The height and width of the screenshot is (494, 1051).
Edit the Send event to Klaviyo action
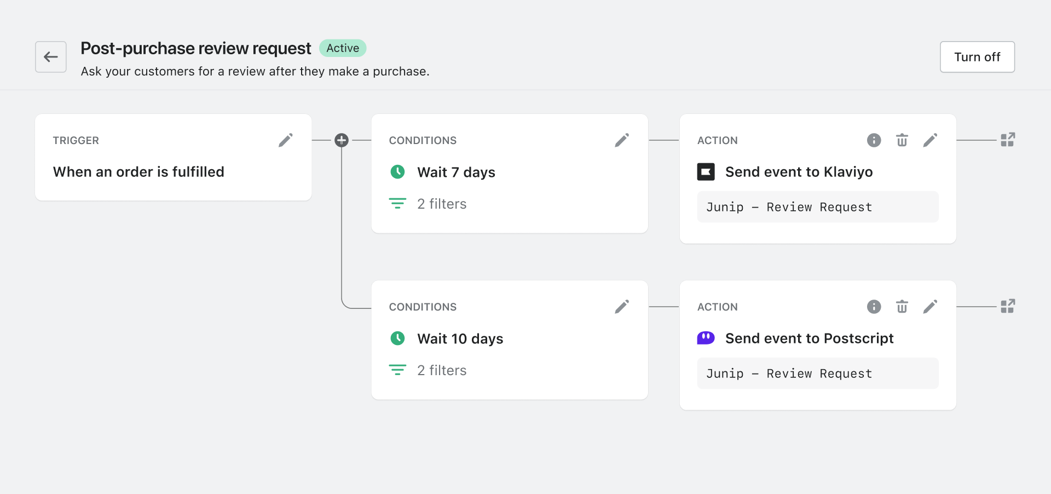[930, 140]
